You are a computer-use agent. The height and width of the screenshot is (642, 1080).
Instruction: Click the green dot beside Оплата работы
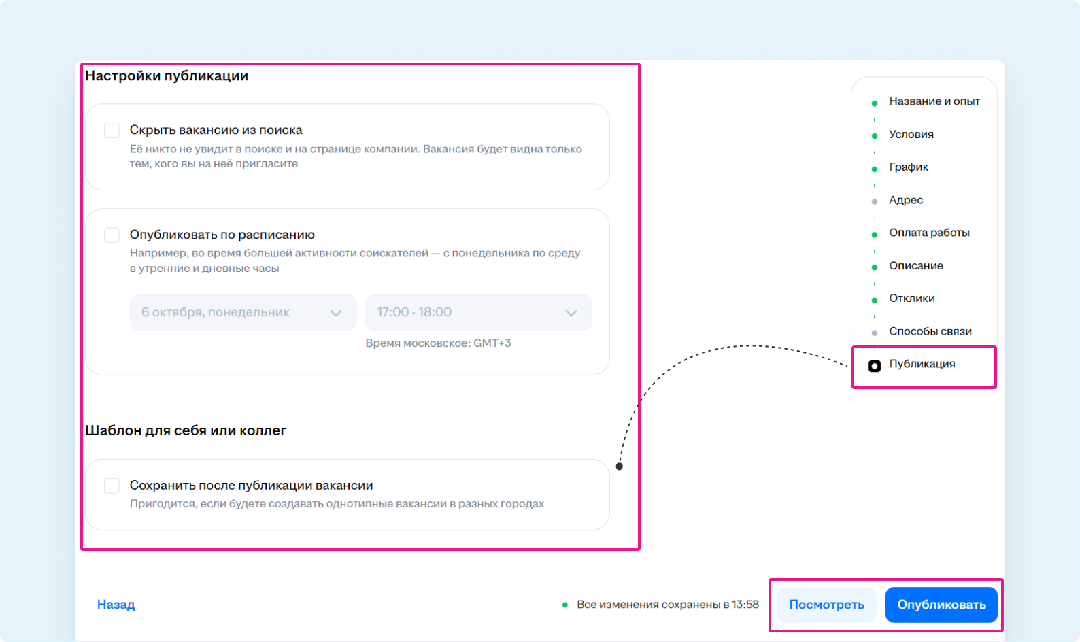875,235
